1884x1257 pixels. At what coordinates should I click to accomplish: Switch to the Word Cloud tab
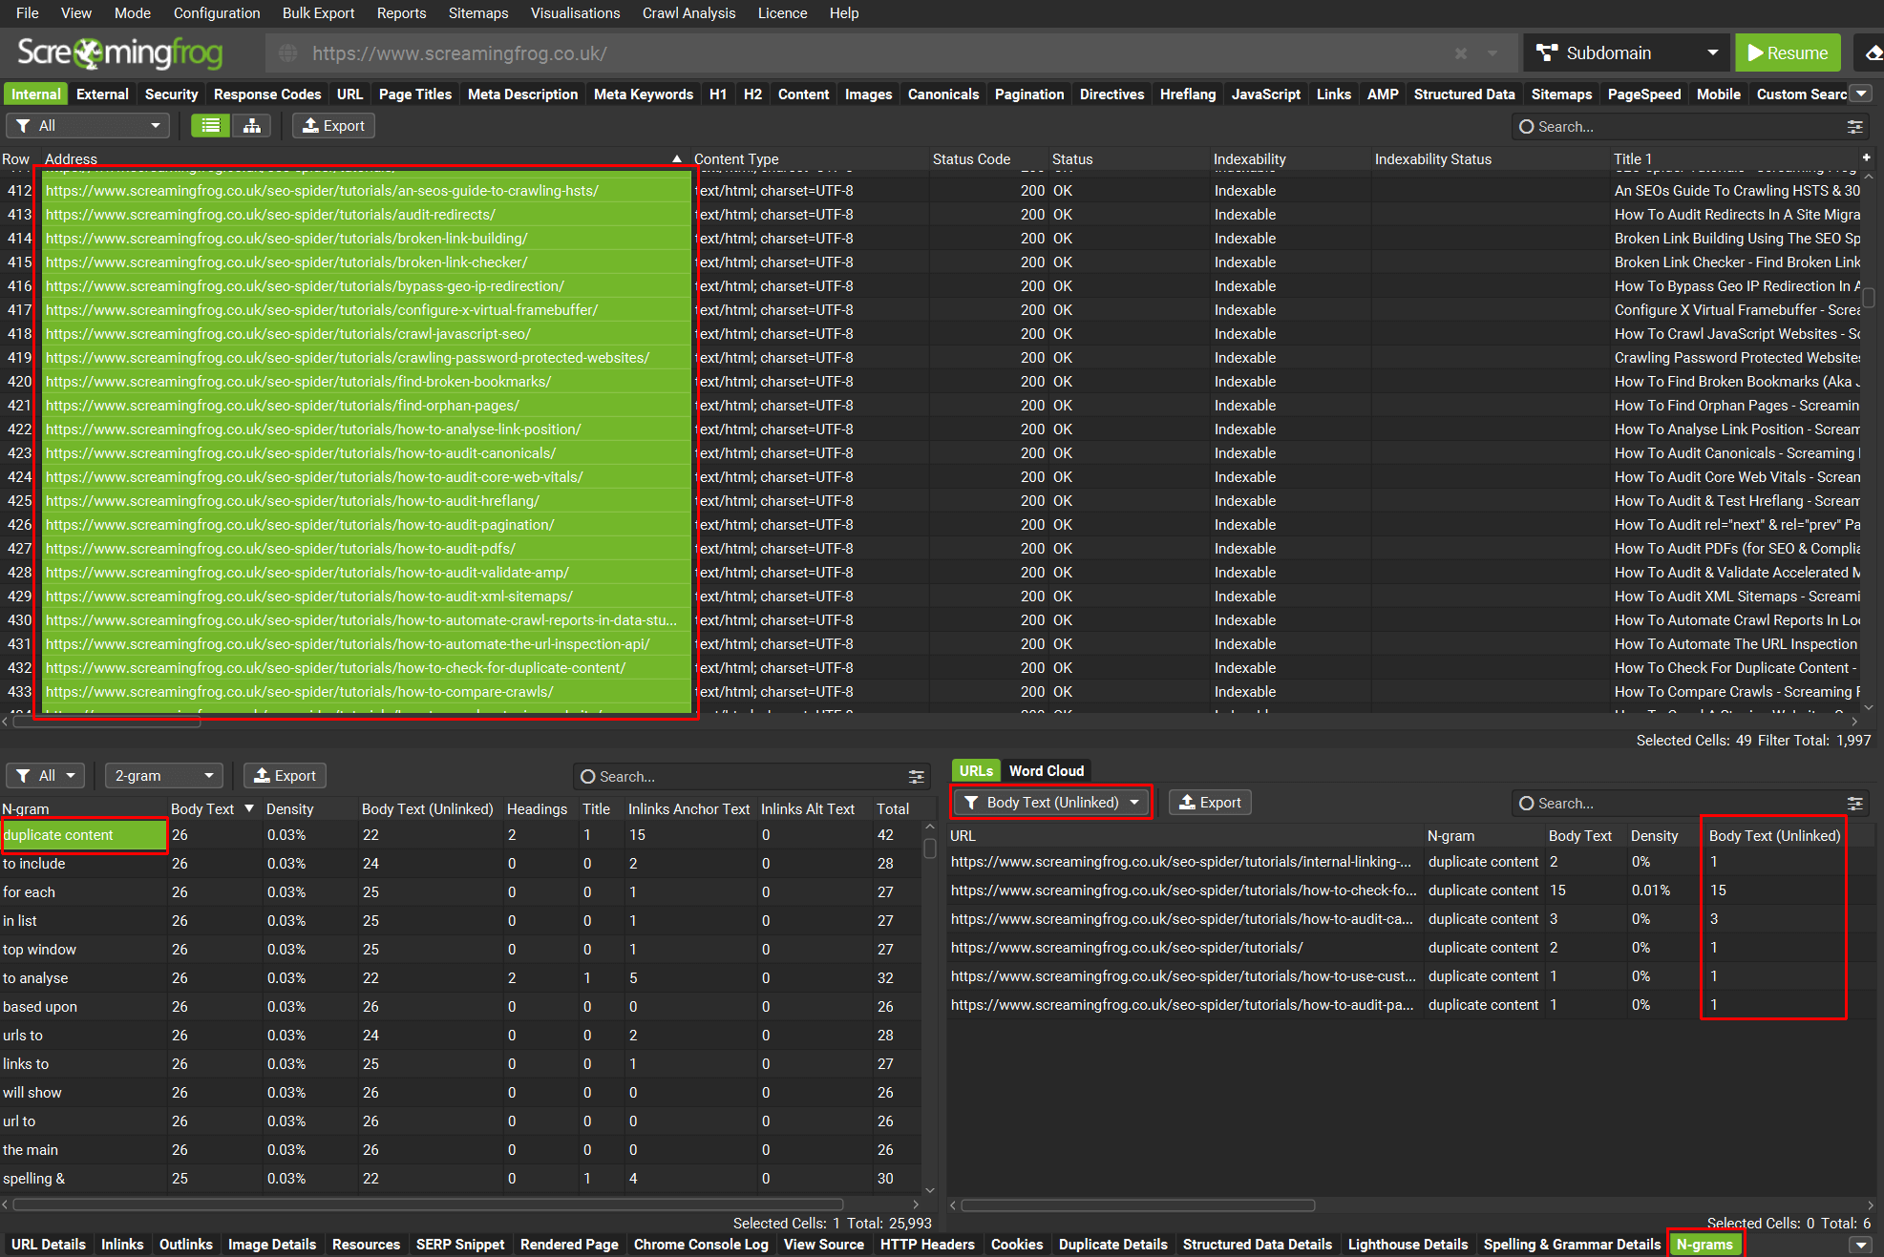[1046, 771]
